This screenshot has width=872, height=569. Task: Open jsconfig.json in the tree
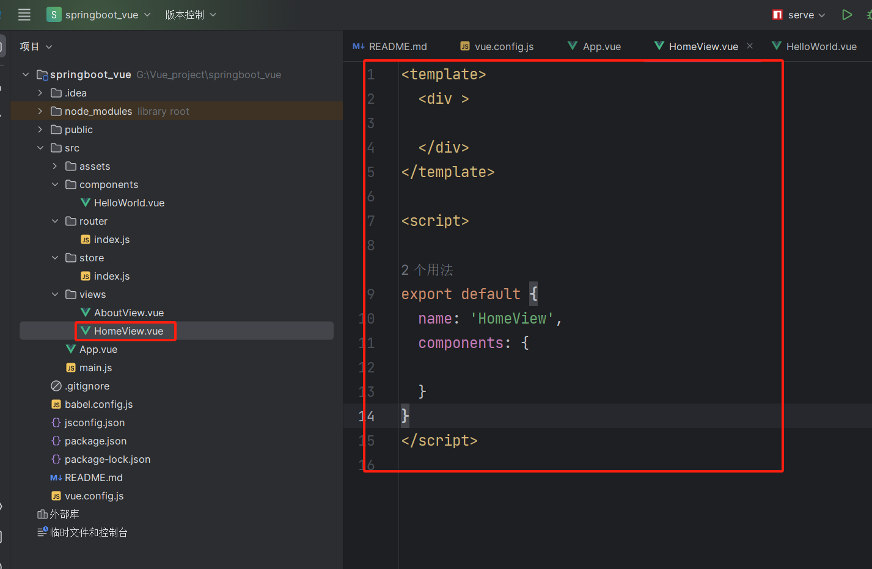pyautogui.click(x=95, y=422)
